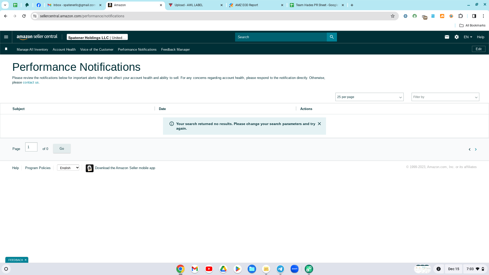Toggle the Chrome side panel
The height and width of the screenshot is (275, 489).
(474, 16)
